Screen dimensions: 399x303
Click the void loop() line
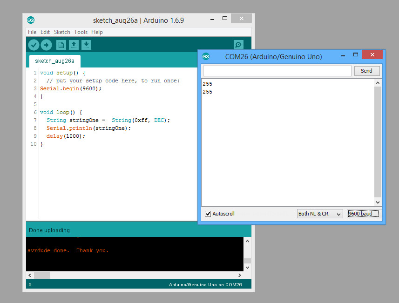[x=61, y=112]
